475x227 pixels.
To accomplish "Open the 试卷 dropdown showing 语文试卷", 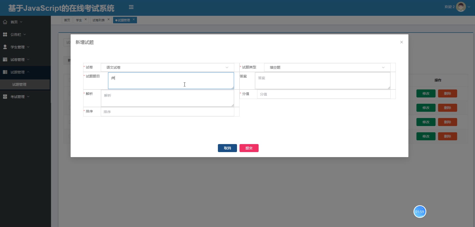I will 167,67.
